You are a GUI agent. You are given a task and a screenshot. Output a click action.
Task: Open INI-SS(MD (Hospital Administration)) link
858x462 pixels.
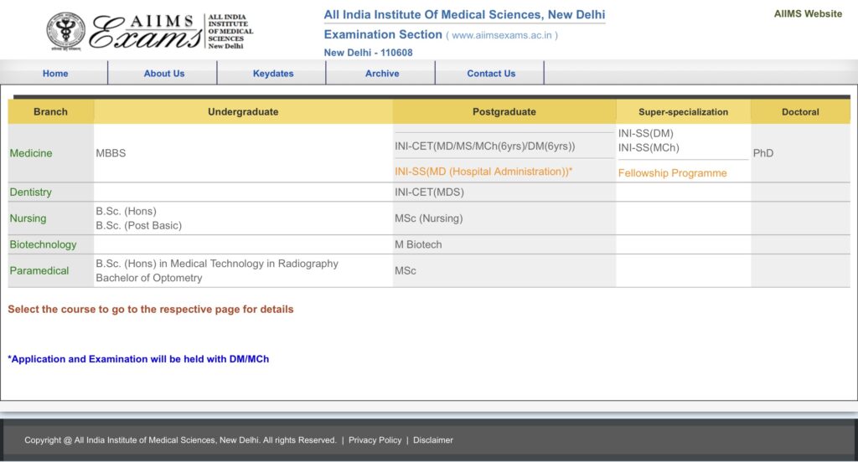click(483, 171)
